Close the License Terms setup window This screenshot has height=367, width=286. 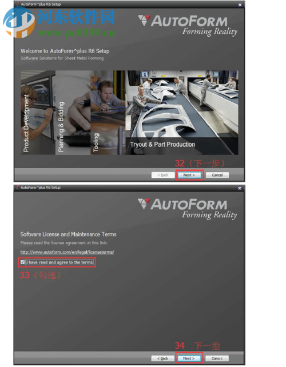tap(240, 188)
